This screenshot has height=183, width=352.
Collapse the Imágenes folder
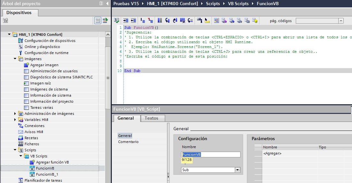(15, 59)
